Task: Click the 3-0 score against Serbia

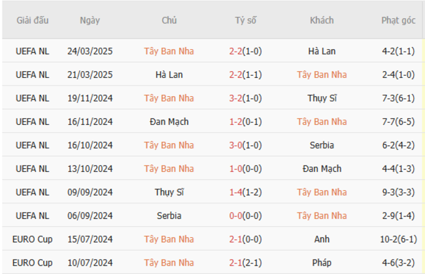Action: [x=246, y=145]
